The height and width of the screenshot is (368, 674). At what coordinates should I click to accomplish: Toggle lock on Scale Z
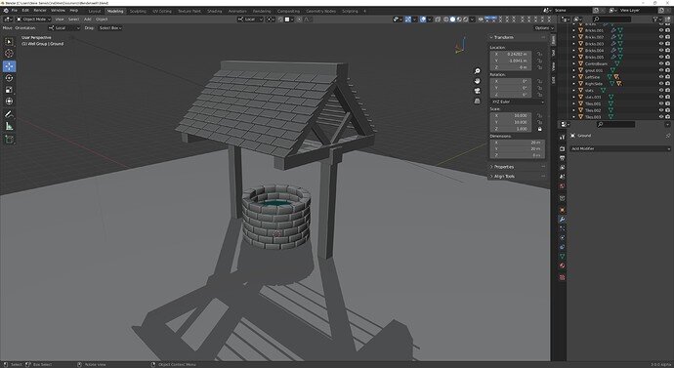click(540, 129)
